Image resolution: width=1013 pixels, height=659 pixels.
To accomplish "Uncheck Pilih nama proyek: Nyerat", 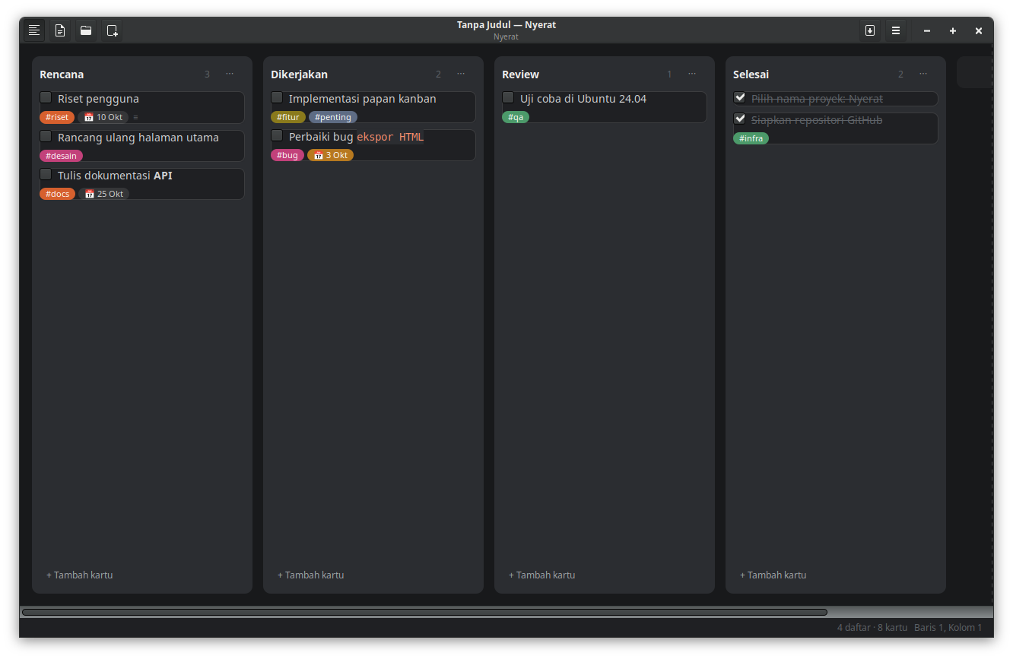I will 739,97.
